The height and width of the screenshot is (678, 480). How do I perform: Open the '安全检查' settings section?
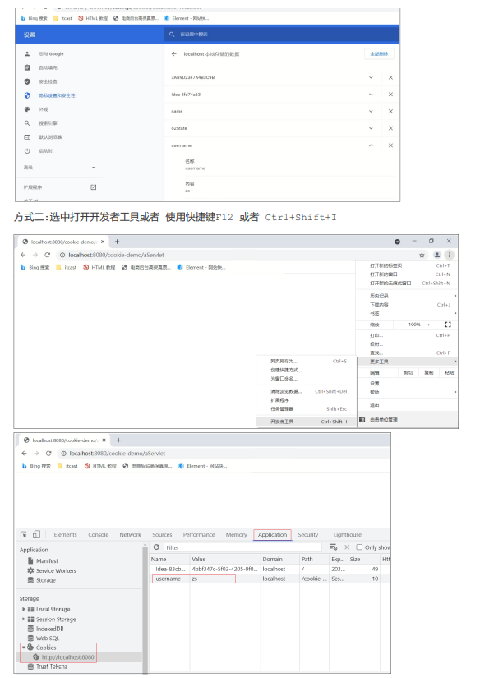[x=48, y=81]
